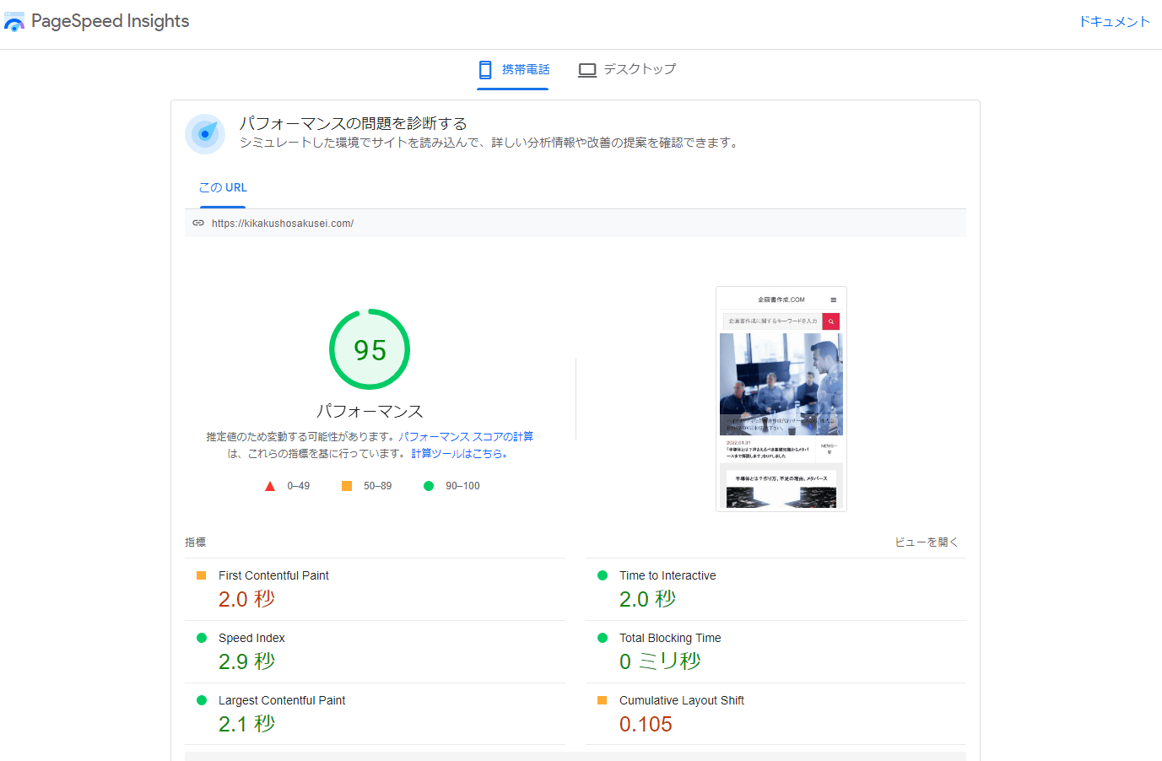This screenshot has height=761, width=1162.
Task: Click the red triangle 0–49 legend marker
Action: 269,485
